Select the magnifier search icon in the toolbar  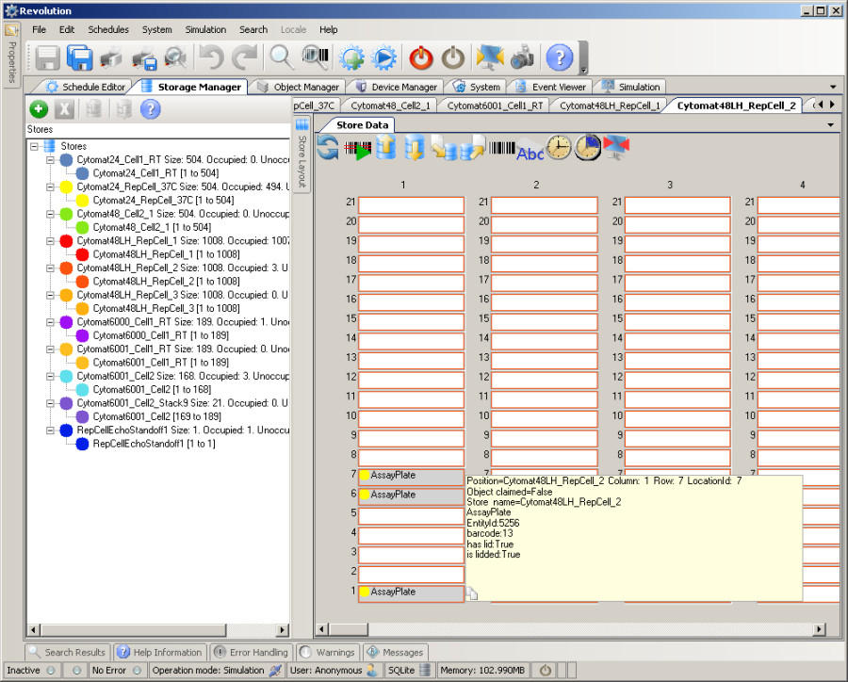281,57
